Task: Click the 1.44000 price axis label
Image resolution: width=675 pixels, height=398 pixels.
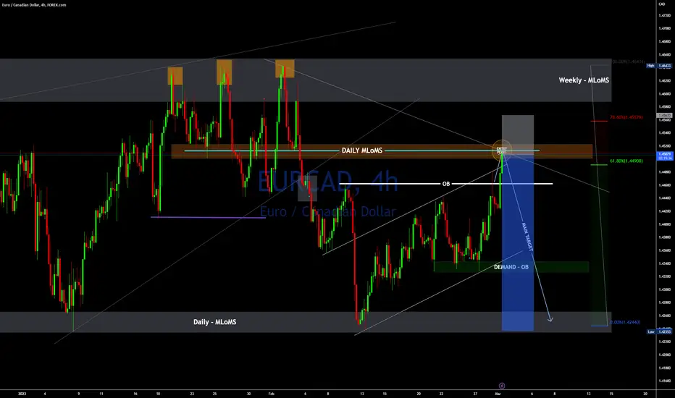Action: pyautogui.click(x=665, y=224)
